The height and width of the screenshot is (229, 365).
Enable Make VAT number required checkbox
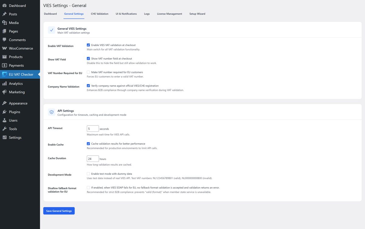click(x=89, y=72)
